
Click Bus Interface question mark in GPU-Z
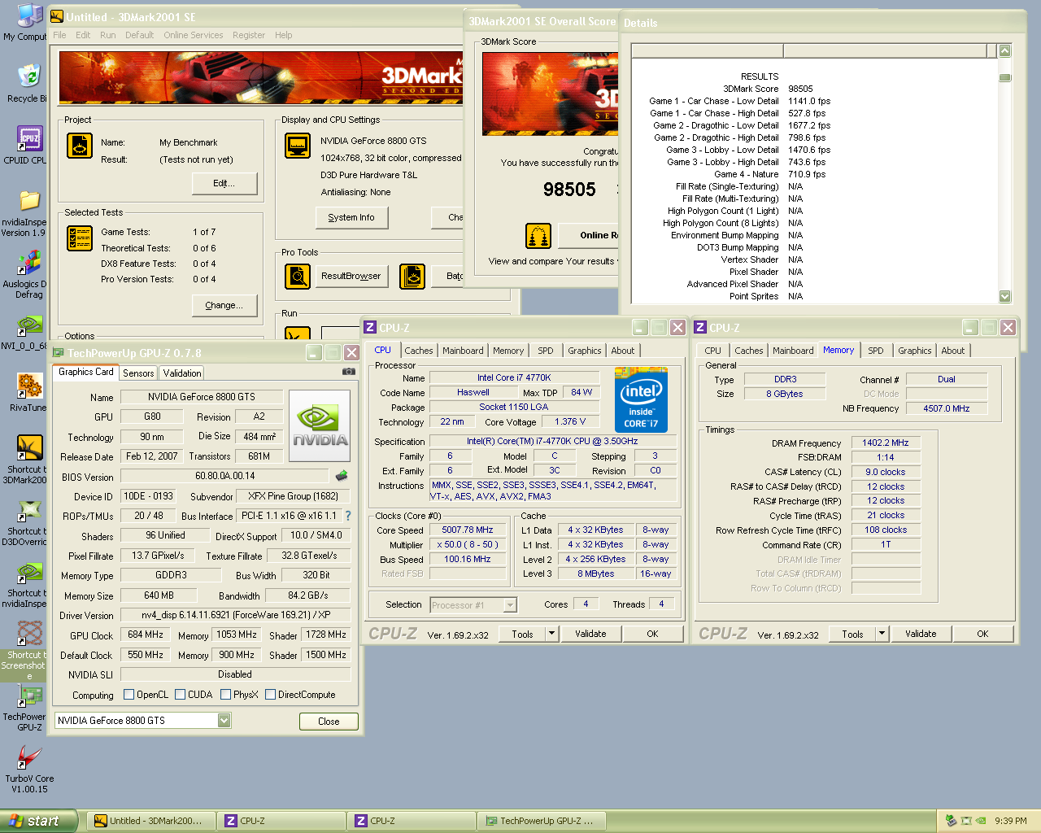coord(348,516)
